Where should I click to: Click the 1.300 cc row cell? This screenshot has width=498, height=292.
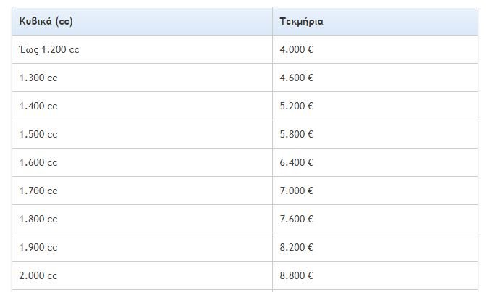click(x=142, y=78)
